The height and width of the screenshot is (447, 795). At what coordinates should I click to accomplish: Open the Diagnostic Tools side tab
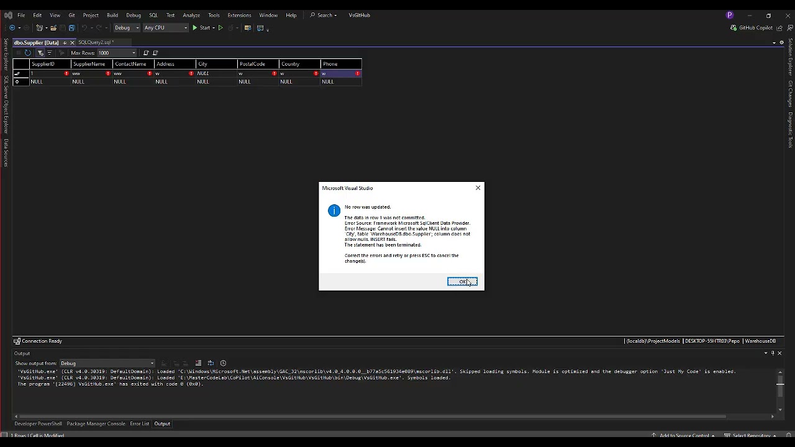click(791, 130)
